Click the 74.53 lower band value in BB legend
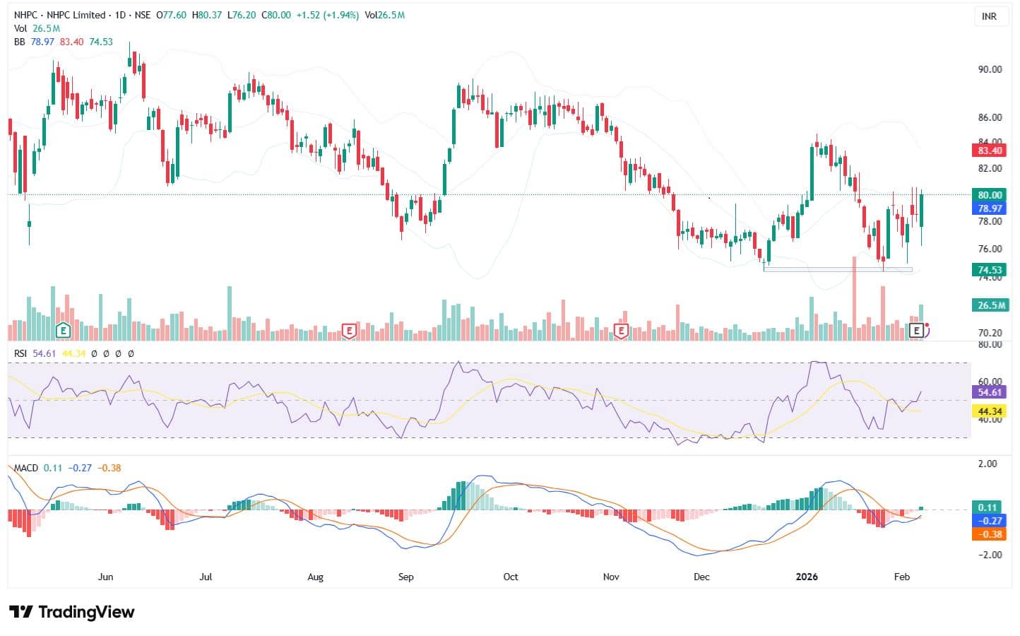 101,42
